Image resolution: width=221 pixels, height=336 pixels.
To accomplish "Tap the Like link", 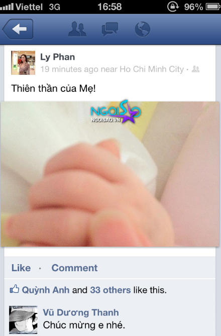I will coord(21,268).
